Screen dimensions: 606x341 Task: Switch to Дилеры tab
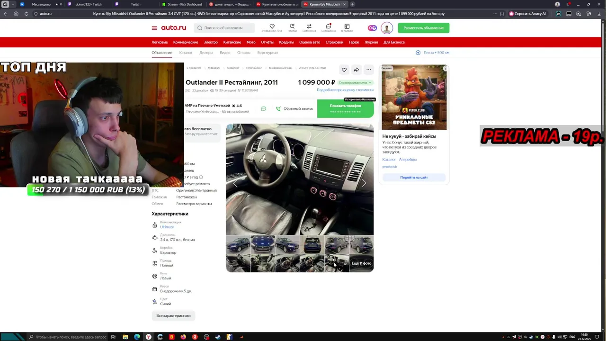(x=206, y=53)
